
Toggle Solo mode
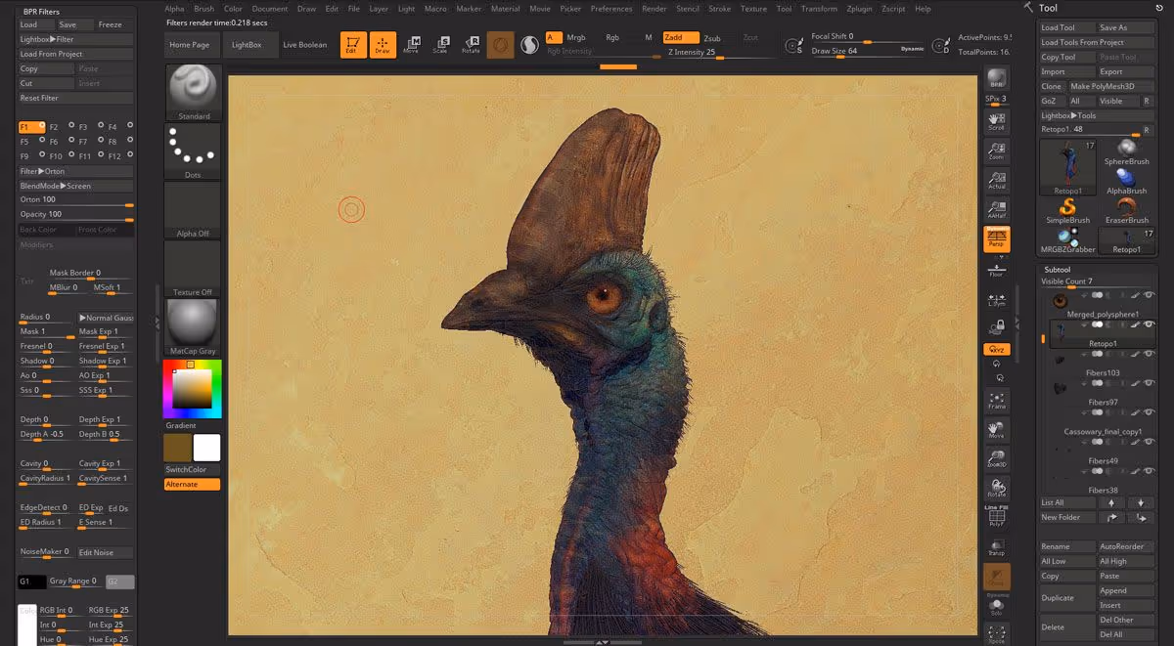click(x=996, y=606)
